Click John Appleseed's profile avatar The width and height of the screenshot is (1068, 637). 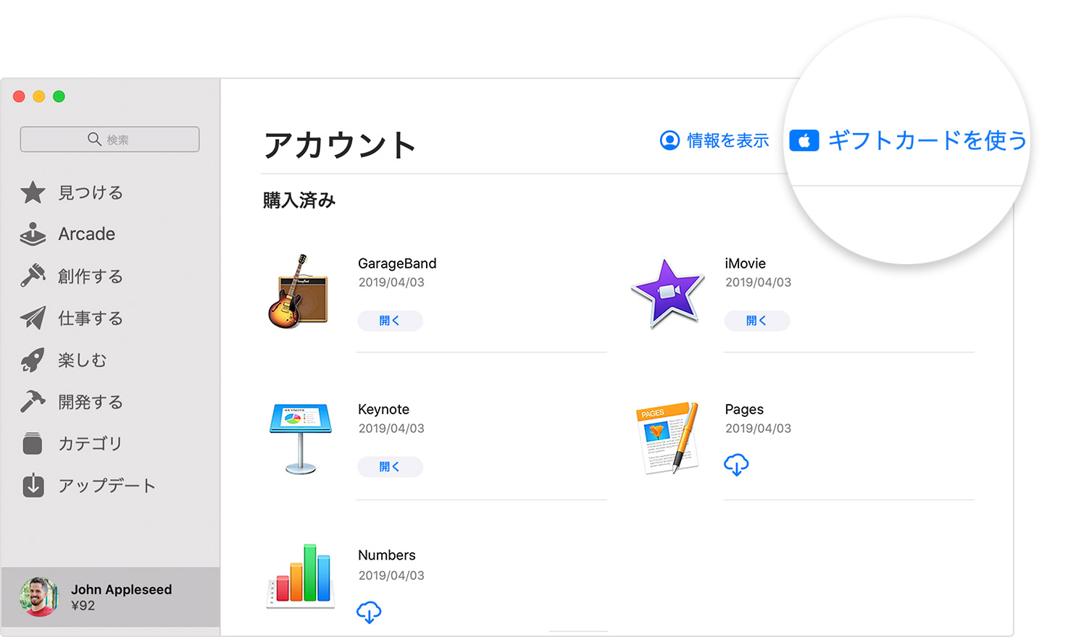pyautogui.click(x=39, y=597)
